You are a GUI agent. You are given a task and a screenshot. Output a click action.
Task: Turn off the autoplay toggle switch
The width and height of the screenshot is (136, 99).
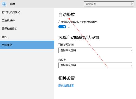click(62, 27)
